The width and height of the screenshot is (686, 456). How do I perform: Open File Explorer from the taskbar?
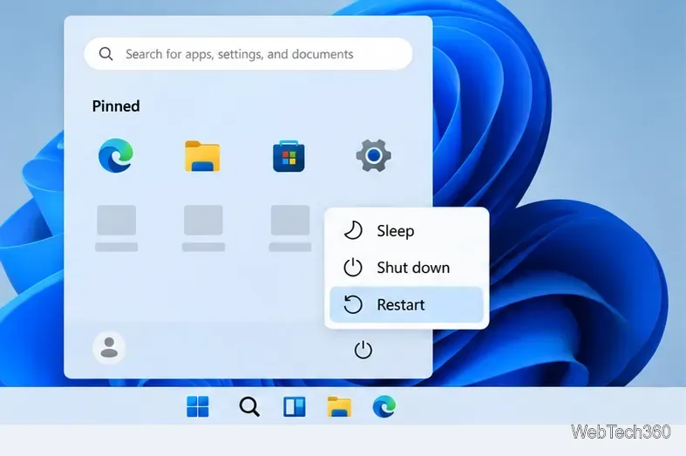point(339,406)
